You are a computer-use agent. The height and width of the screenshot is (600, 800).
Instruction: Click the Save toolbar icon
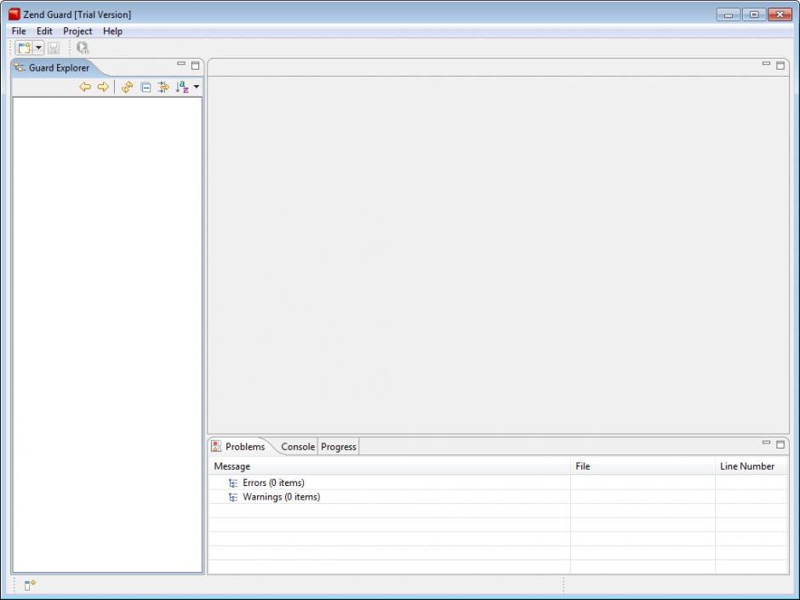(53, 48)
